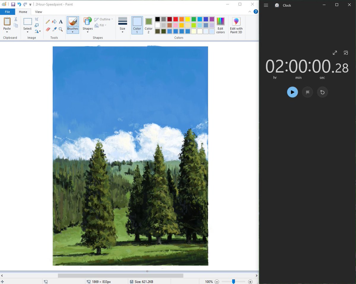Open the File menu in Paint
The image size is (356, 284).
tap(7, 12)
